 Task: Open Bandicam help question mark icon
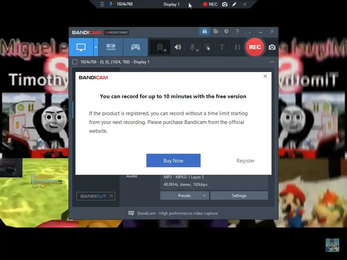237,31
